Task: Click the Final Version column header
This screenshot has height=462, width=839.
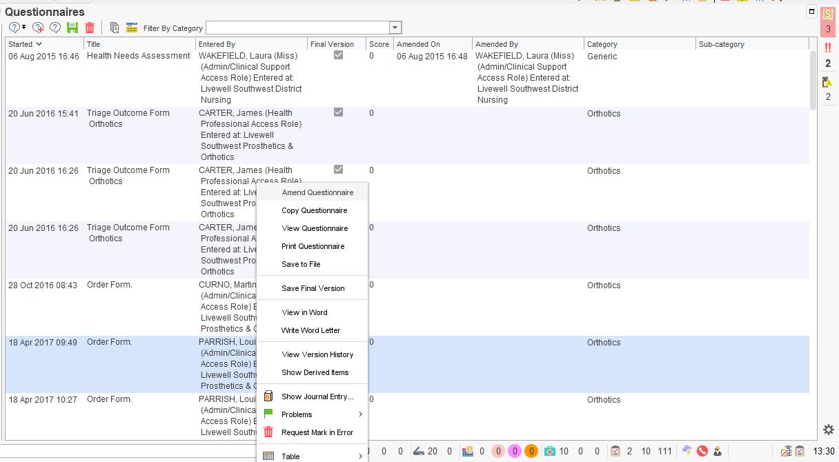Action: click(337, 44)
